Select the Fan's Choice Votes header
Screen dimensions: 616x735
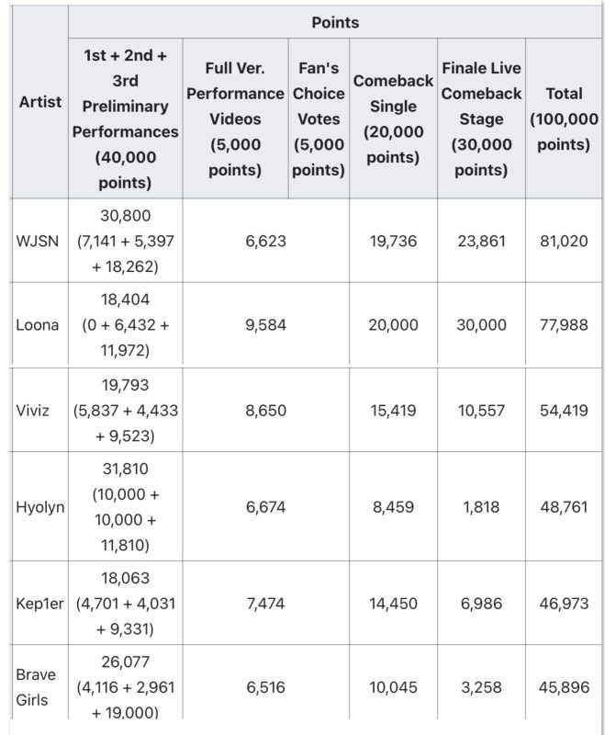point(319,119)
